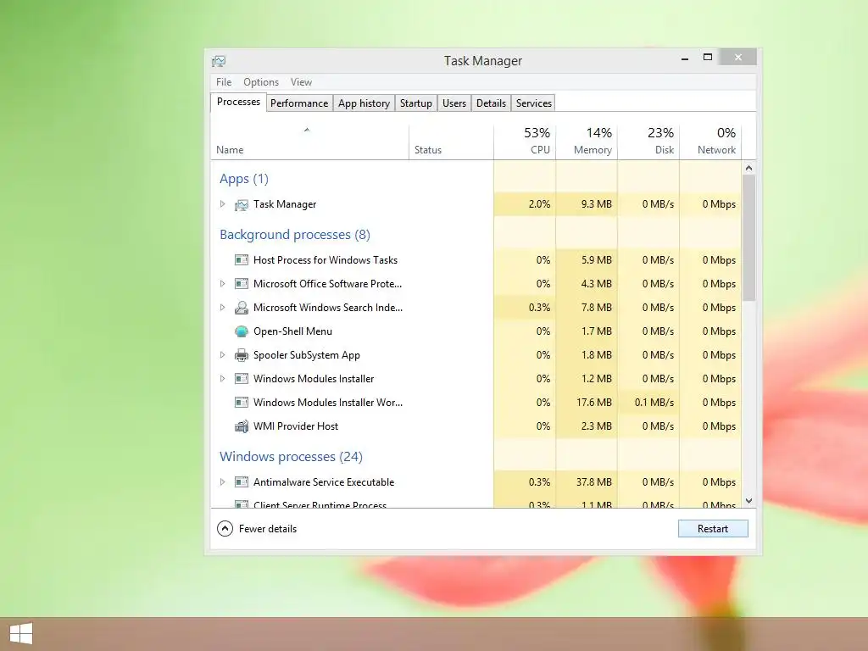Close the Task Manager window
This screenshot has width=868, height=651.
point(738,57)
